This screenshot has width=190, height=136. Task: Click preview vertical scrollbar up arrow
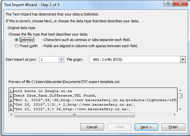click(x=180, y=90)
